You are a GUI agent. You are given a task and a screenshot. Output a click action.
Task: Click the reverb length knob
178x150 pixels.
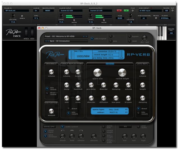pyautogui.click(x=122, y=73)
